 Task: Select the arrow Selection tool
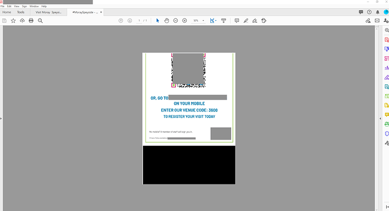coord(157,21)
